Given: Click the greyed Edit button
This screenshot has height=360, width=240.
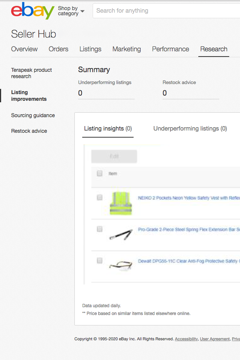Looking at the screenshot, I should coord(114,156).
